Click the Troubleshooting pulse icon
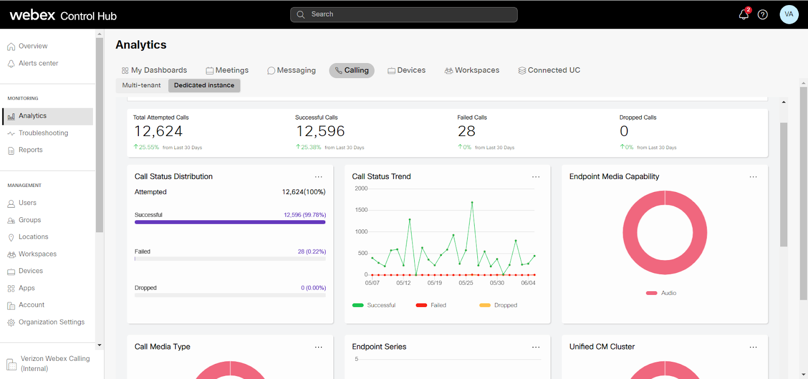The height and width of the screenshot is (379, 808). 11,134
